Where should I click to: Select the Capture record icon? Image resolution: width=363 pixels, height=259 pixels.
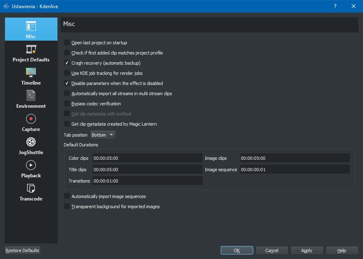click(x=31, y=119)
